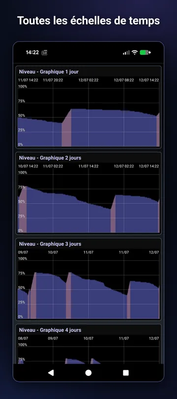
Task: Tap the 25% axis label in 2 jours chart
Action: tap(22, 216)
